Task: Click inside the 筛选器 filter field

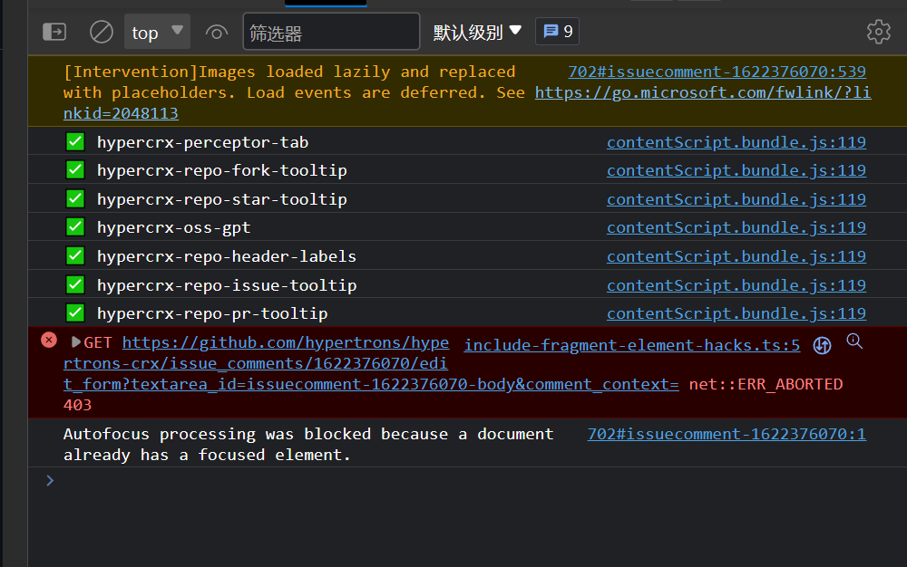Action: point(330,31)
